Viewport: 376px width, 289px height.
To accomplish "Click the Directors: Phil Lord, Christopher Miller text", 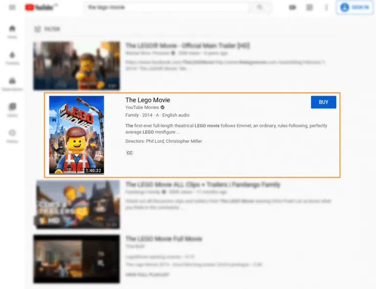I will point(164,141).
